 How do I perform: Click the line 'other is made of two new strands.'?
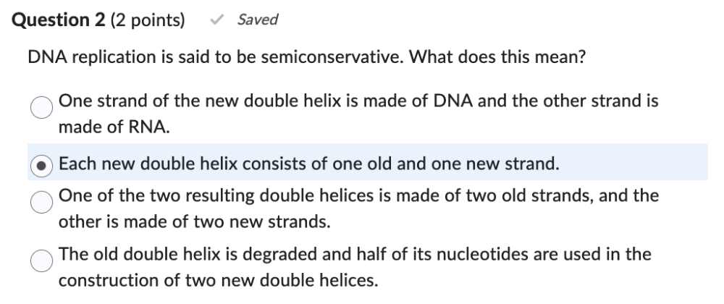pos(194,221)
